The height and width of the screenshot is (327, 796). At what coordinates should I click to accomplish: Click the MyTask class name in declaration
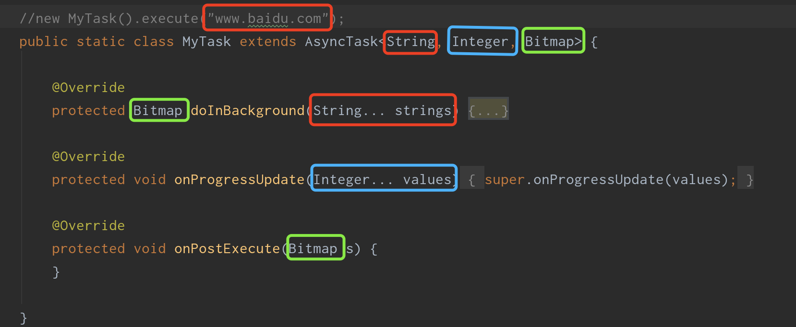[x=206, y=42]
